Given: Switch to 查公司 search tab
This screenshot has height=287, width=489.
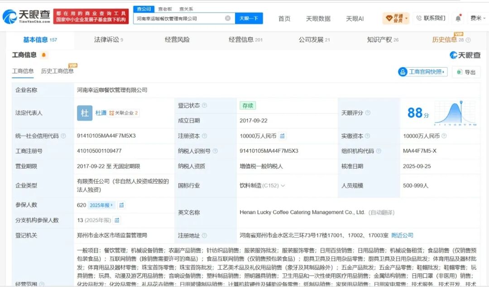Looking at the screenshot, I should [144, 9].
